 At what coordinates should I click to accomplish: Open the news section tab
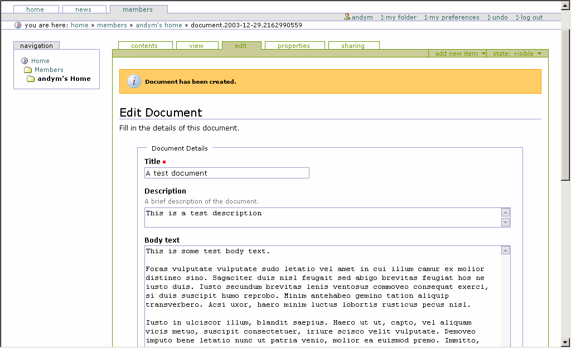83,9
